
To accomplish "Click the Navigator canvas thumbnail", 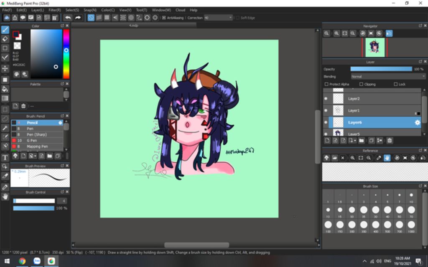I will 375,48.
